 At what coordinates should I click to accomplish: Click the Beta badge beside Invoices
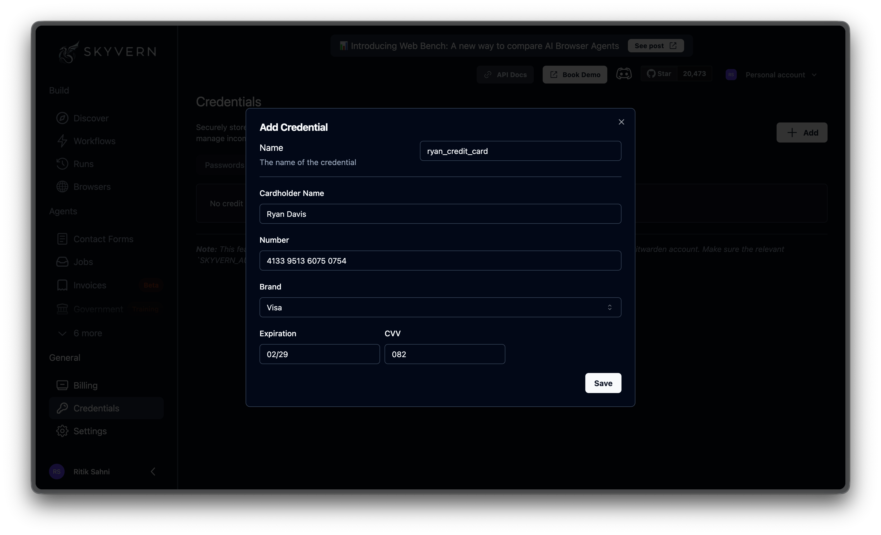click(151, 285)
